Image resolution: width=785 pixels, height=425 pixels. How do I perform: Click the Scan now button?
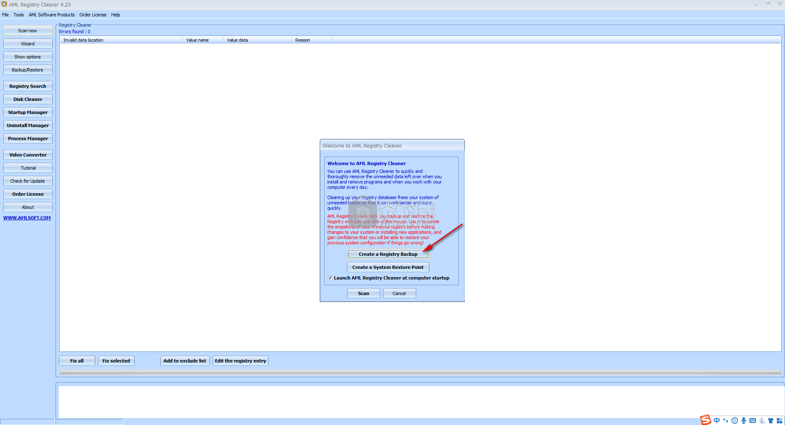[28, 31]
